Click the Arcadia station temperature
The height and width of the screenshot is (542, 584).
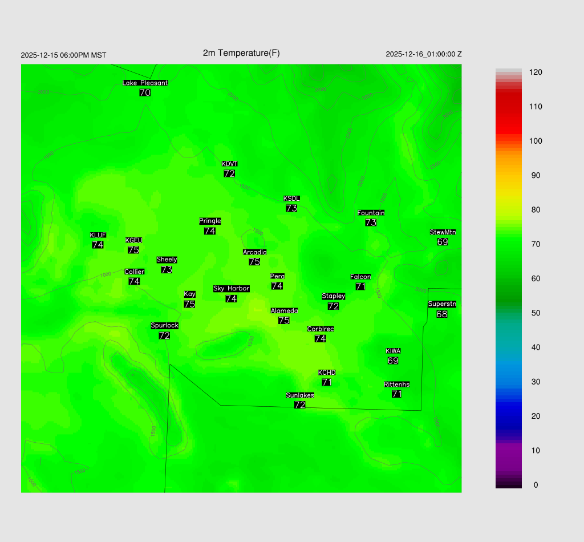[x=254, y=262]
